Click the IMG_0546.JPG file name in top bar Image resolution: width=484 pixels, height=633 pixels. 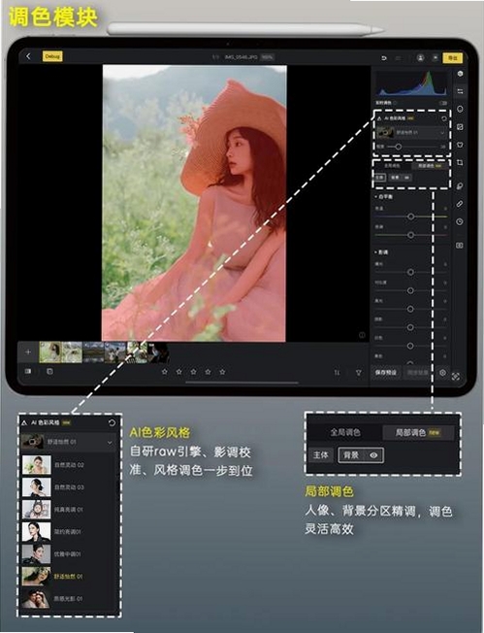pos(242,57)
